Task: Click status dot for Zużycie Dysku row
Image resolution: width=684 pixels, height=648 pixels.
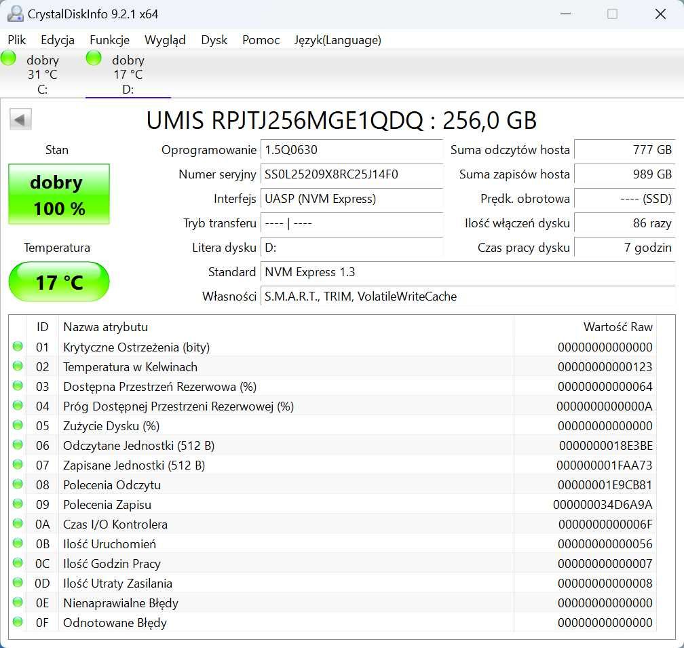Action: click(x=18, y=425)
